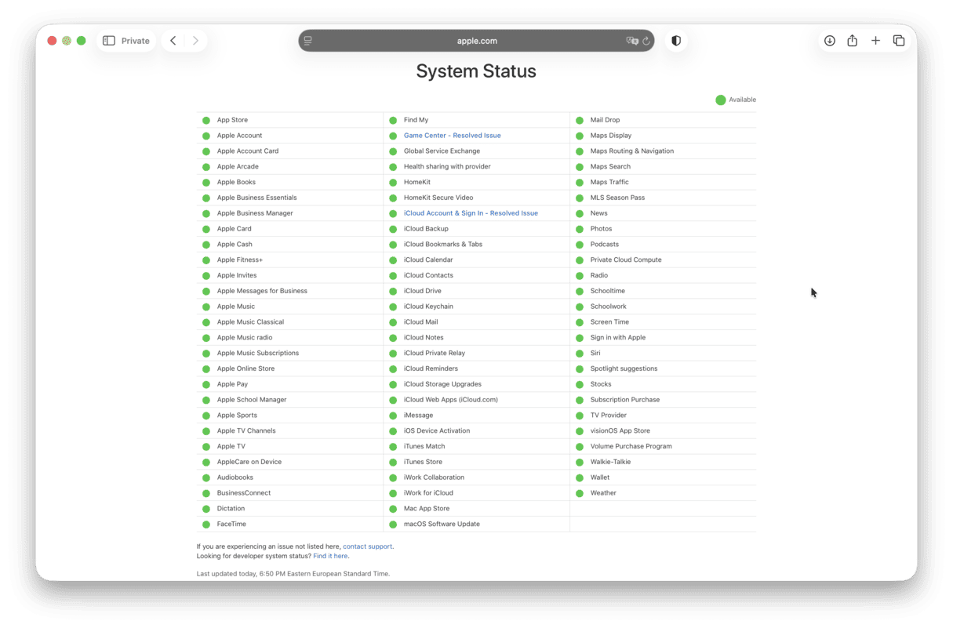Open a new tab with the plus icon
Image resolution: width=953 pixels, height=628 pixels.
tap(876, 40)
